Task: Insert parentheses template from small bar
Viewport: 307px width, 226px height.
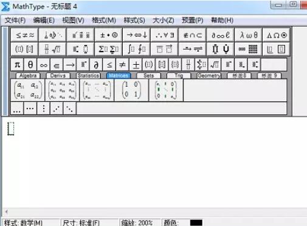Action: point(149,65)
